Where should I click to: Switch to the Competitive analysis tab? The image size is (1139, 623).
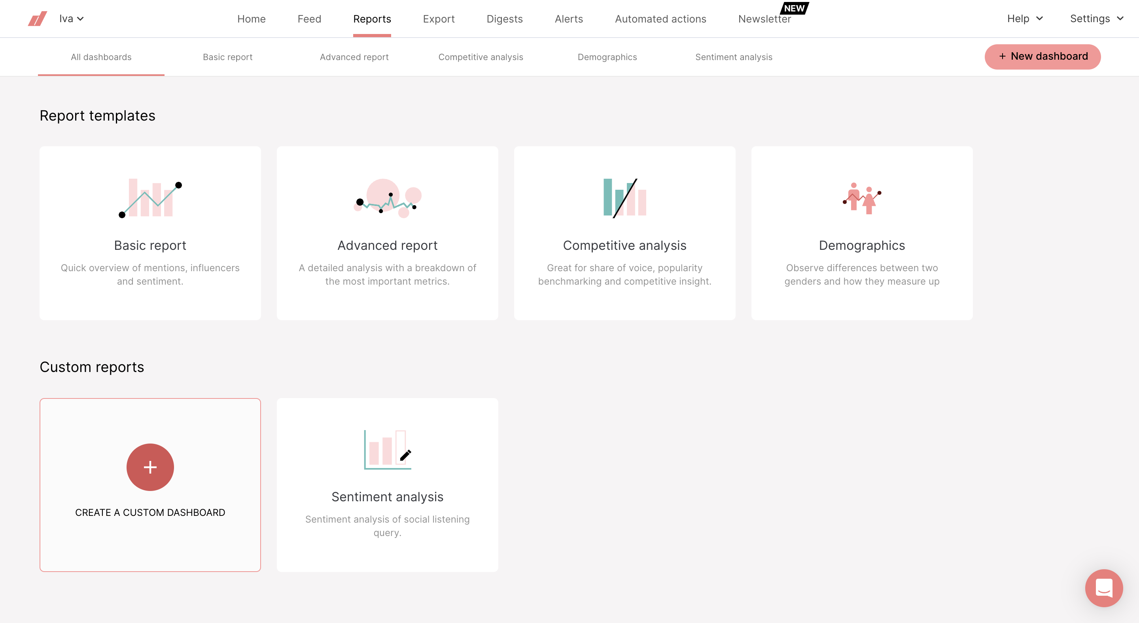(x=481, y=57)
